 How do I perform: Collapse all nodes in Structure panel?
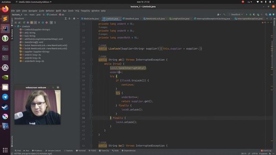pos(69,19)
